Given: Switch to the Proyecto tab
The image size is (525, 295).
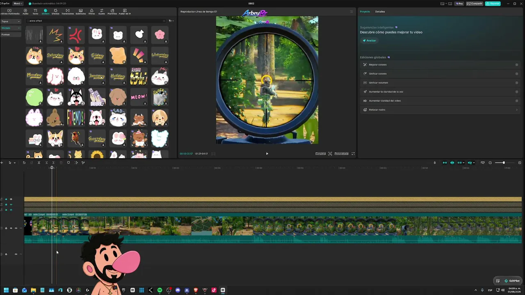Looking at the screenshot, I should pyautogui.click(x=365, y=11).
